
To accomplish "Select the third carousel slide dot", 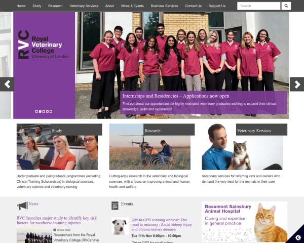I will [x=44, y=111].
